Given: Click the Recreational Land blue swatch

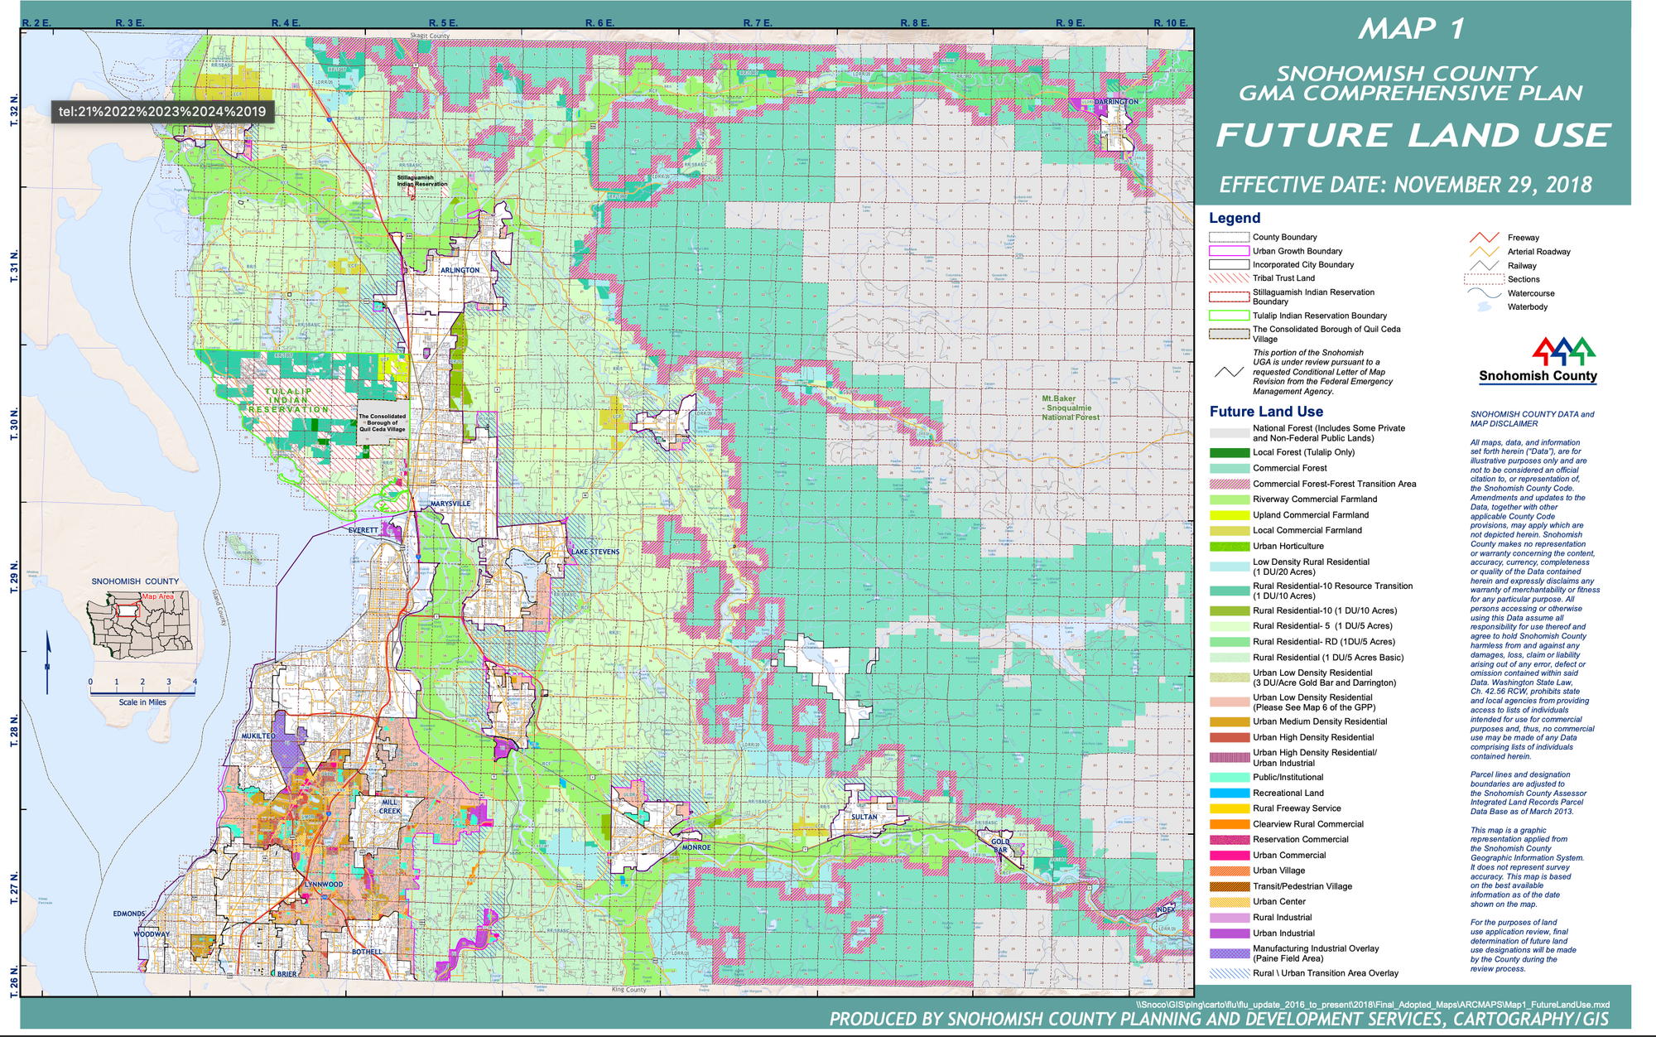Looking at the screenshot, I should click(x=1229, y=793).
